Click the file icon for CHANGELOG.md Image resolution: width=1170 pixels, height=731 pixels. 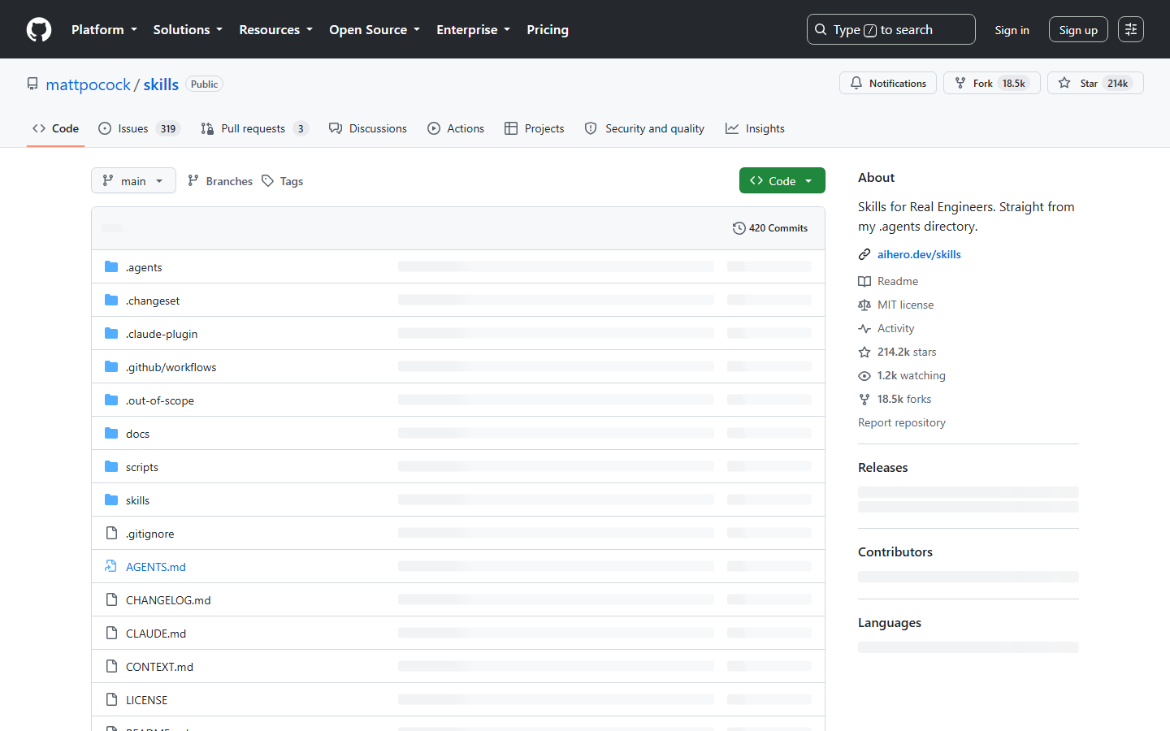[111, 599]
